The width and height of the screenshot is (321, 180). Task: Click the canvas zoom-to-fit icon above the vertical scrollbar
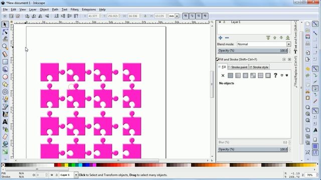click(212, 22)
